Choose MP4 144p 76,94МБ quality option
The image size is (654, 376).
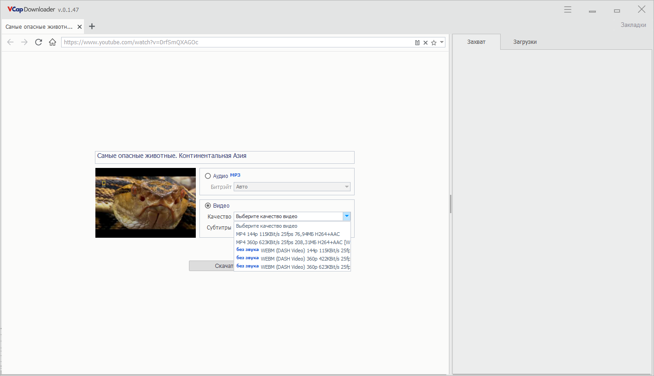pos(288,234)
